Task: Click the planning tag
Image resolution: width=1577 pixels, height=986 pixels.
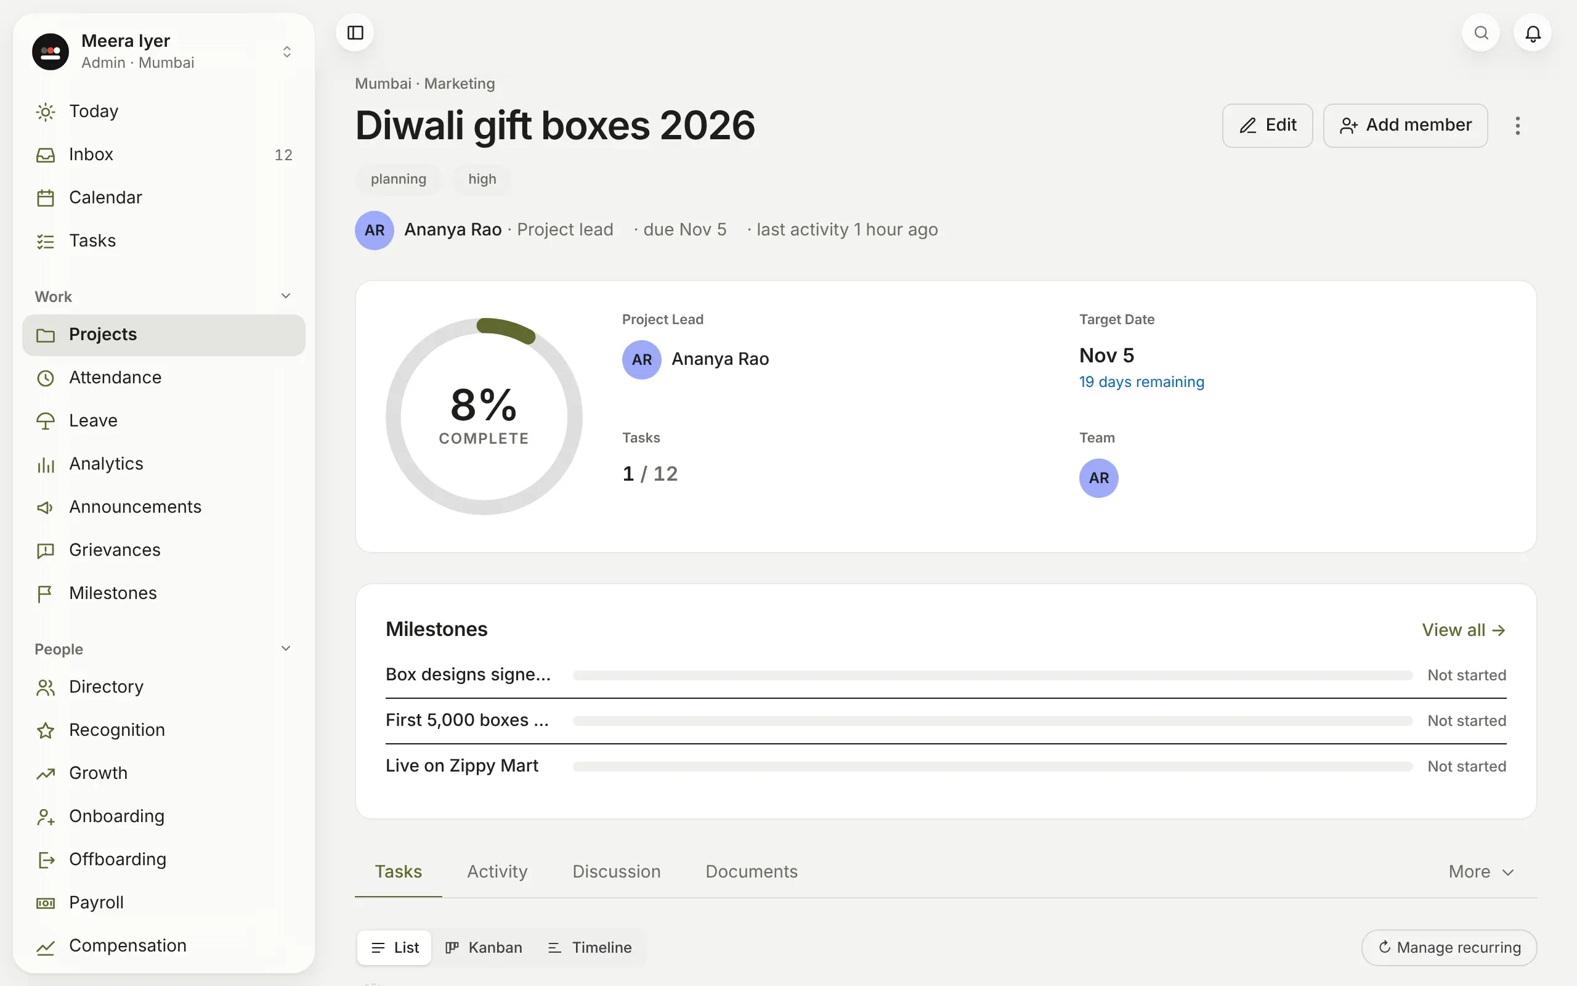Action: click(x=398, y=179)
